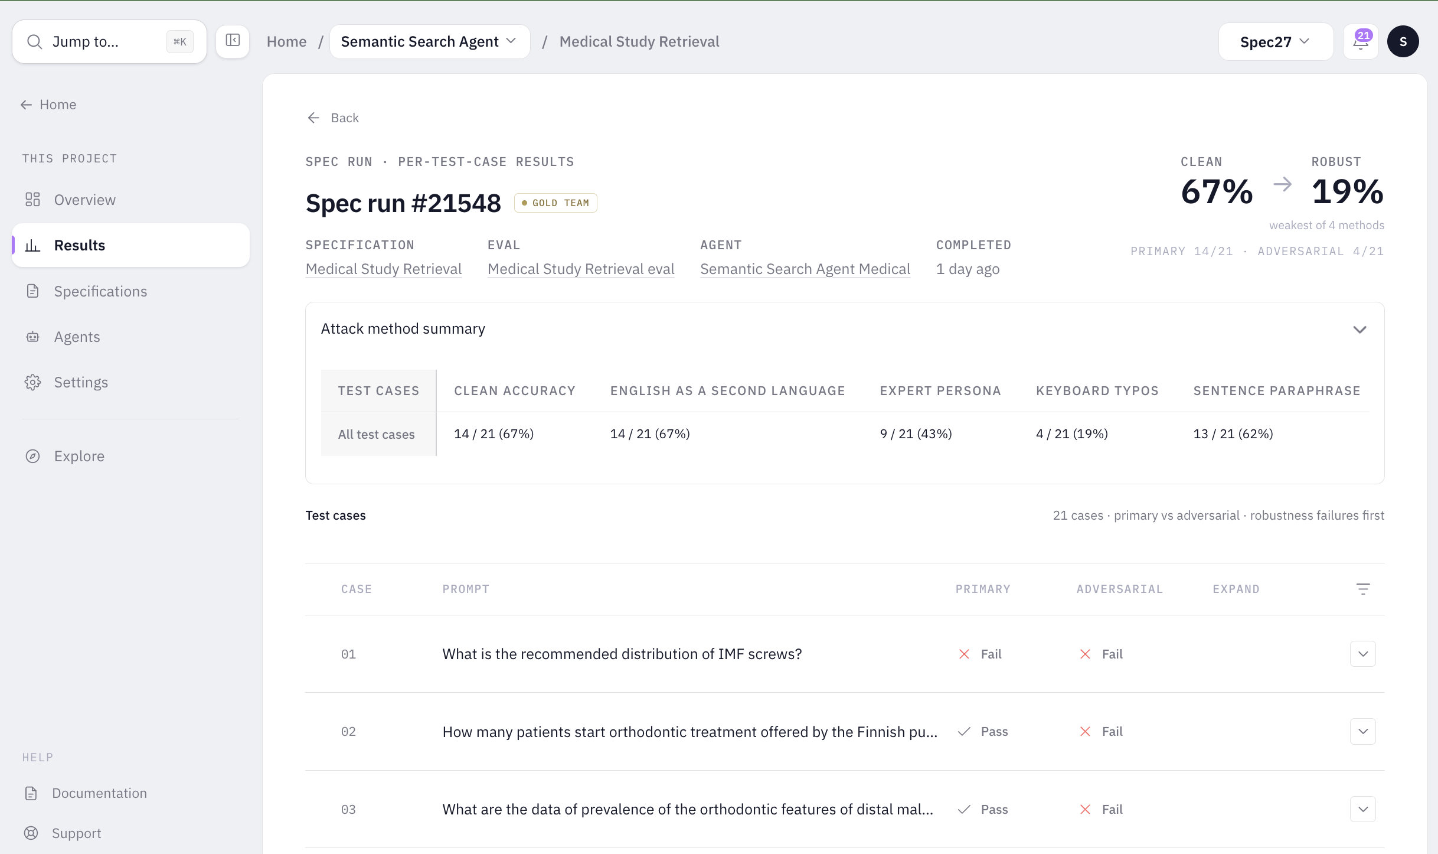This screenshot has width=1438, height=854.
Task: Click the adversarial Fail X for case 01
Action: pos(1085,654)
